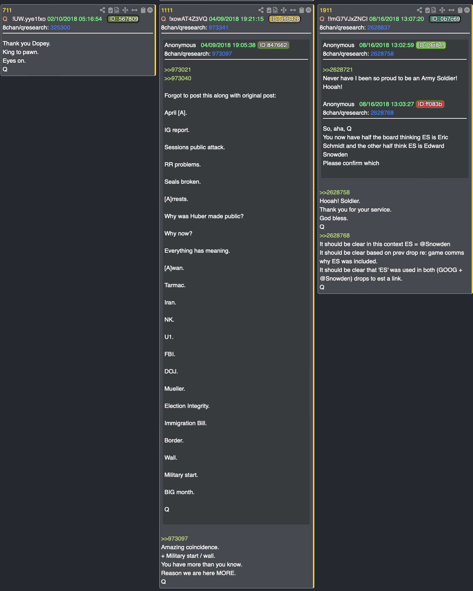Click the horizontal double-arrow icon on post 1911
The image size is (473, 591).
pyautogui.click(x=451, y=10)
